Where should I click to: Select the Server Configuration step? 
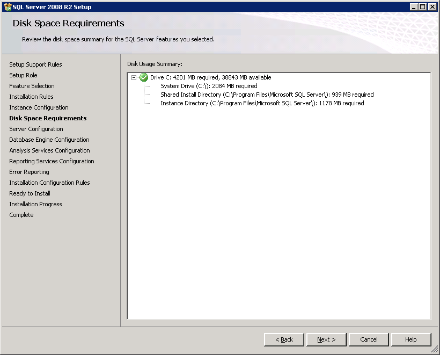click(36, 129)
